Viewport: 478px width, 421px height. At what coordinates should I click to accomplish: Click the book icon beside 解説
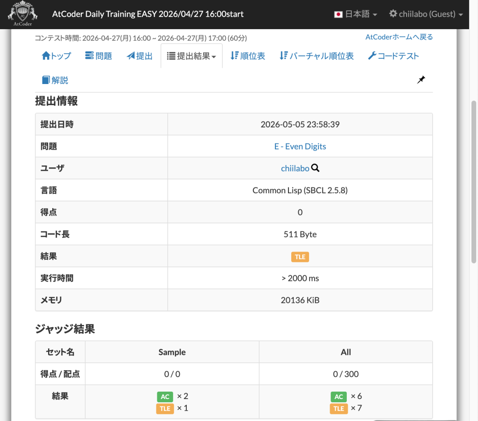[x=46, y=80]
